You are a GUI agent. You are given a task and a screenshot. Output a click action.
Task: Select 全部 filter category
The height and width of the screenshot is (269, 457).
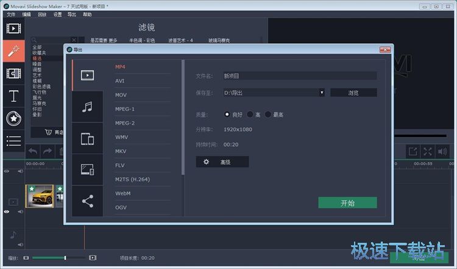click(x=37, y=47)
